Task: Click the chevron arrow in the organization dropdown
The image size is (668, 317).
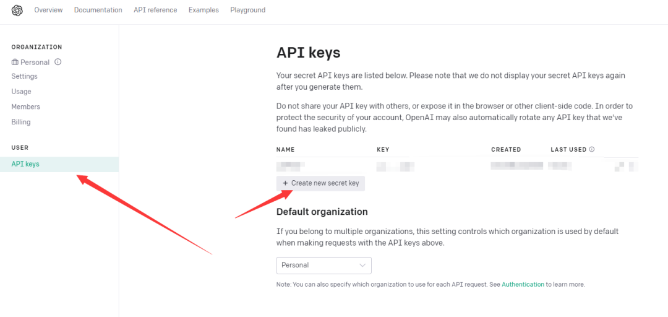Action: click(x=362, y=266)
